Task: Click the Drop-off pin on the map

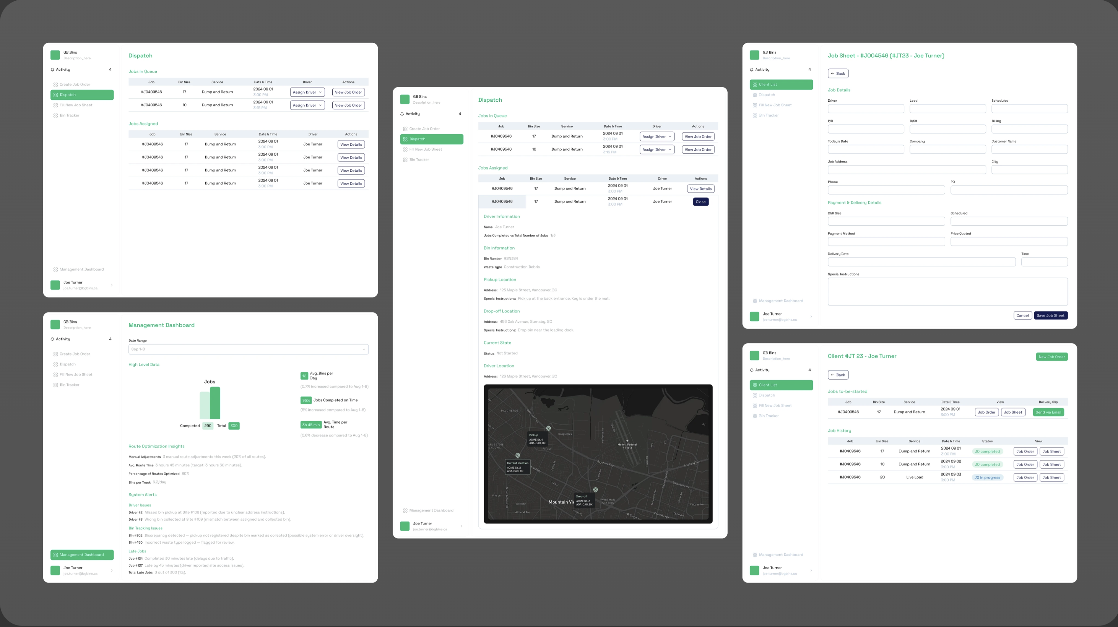Action: click(595, 489)
